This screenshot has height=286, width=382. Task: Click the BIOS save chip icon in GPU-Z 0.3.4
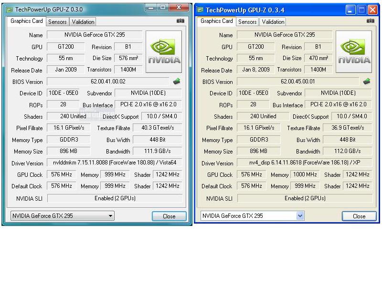tap(367, 82)
